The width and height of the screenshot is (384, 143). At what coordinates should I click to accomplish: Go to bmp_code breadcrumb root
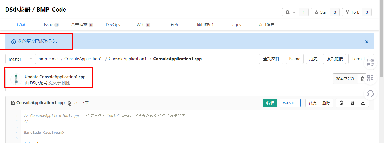point(48,59)
